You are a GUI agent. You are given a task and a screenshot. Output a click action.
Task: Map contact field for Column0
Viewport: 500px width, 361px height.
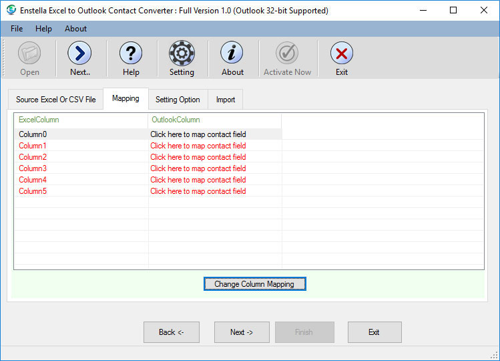198,134
